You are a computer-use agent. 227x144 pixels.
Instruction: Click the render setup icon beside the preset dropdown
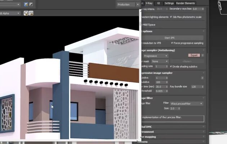[26, 5]
